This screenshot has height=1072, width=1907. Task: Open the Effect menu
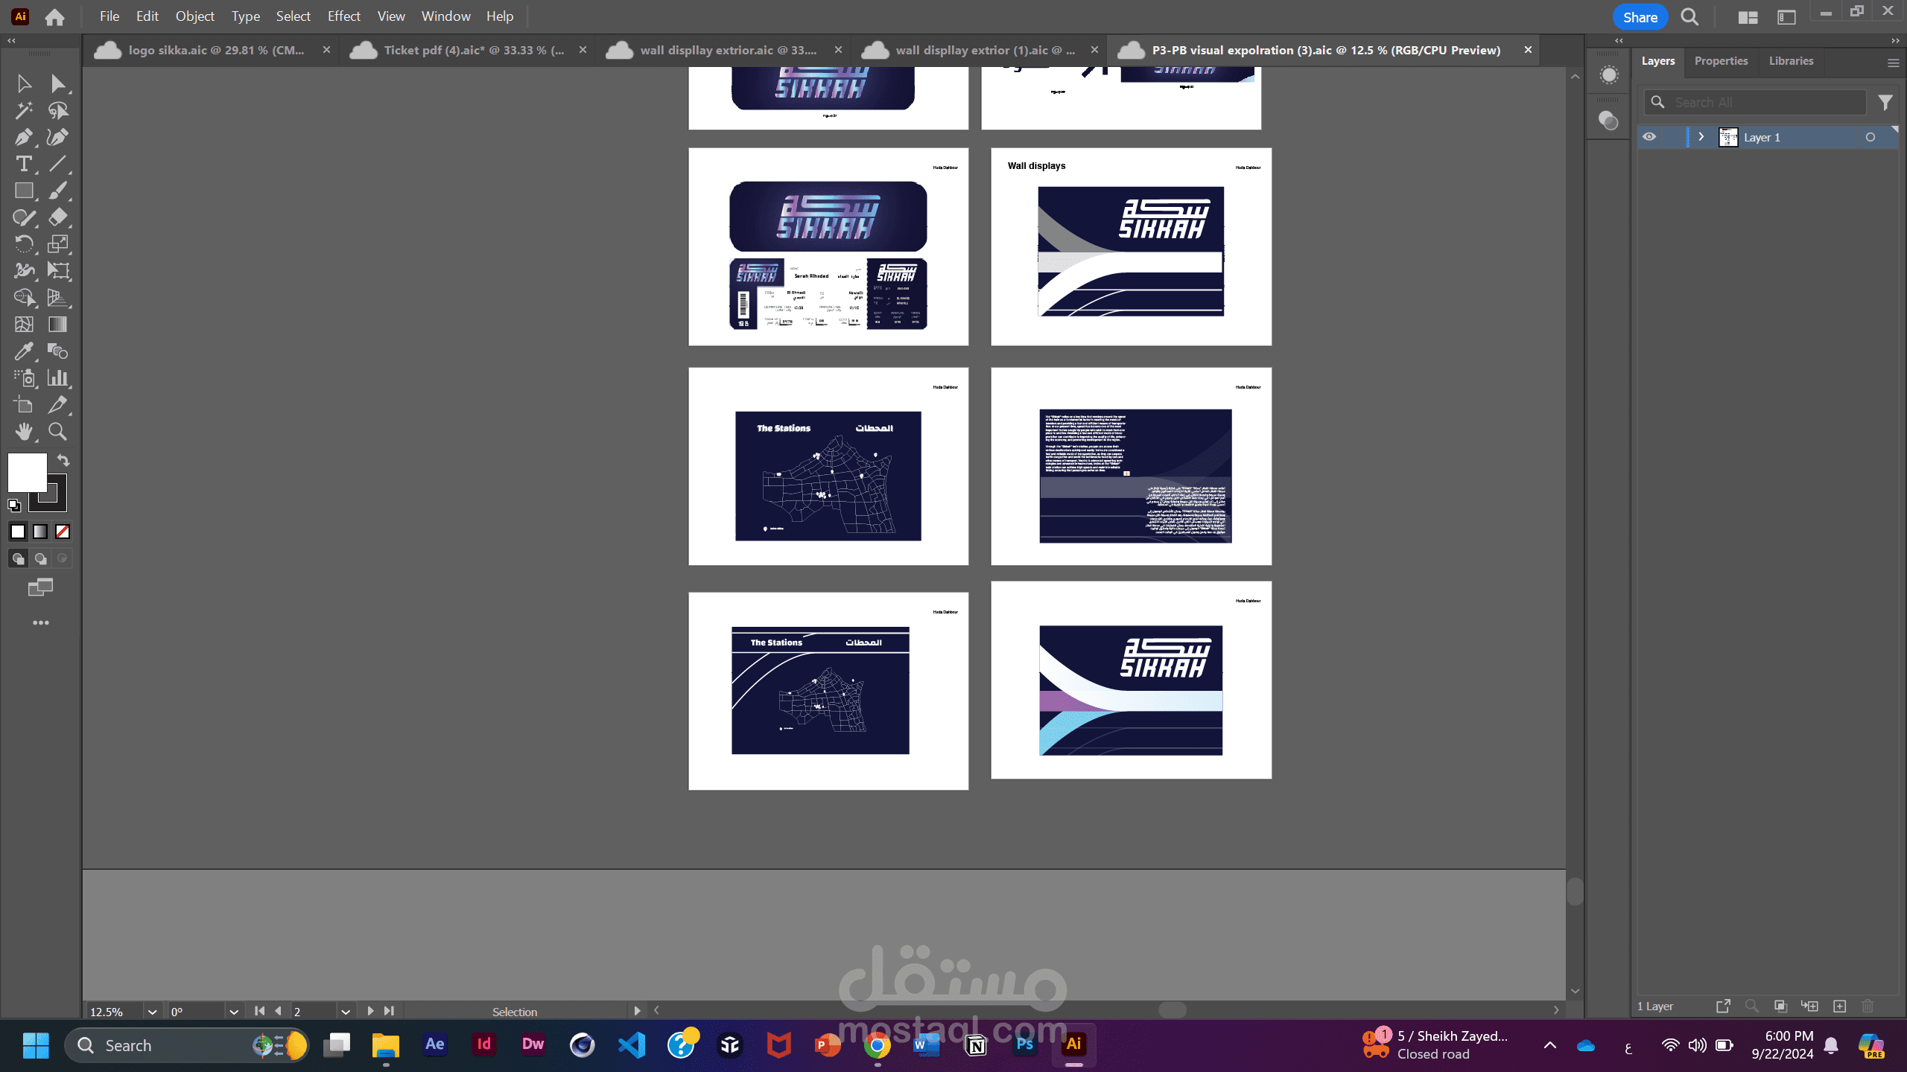[x=343, y=16]
